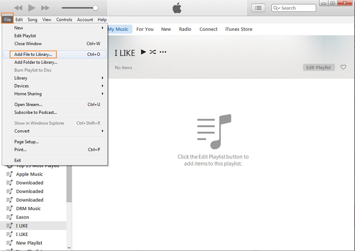
Task: Choose Add File to Library menu item
Action: (33, 54)
